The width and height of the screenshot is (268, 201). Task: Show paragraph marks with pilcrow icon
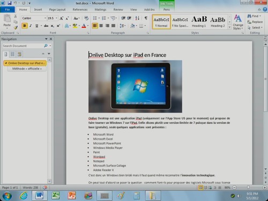click(x=146, y=18)
